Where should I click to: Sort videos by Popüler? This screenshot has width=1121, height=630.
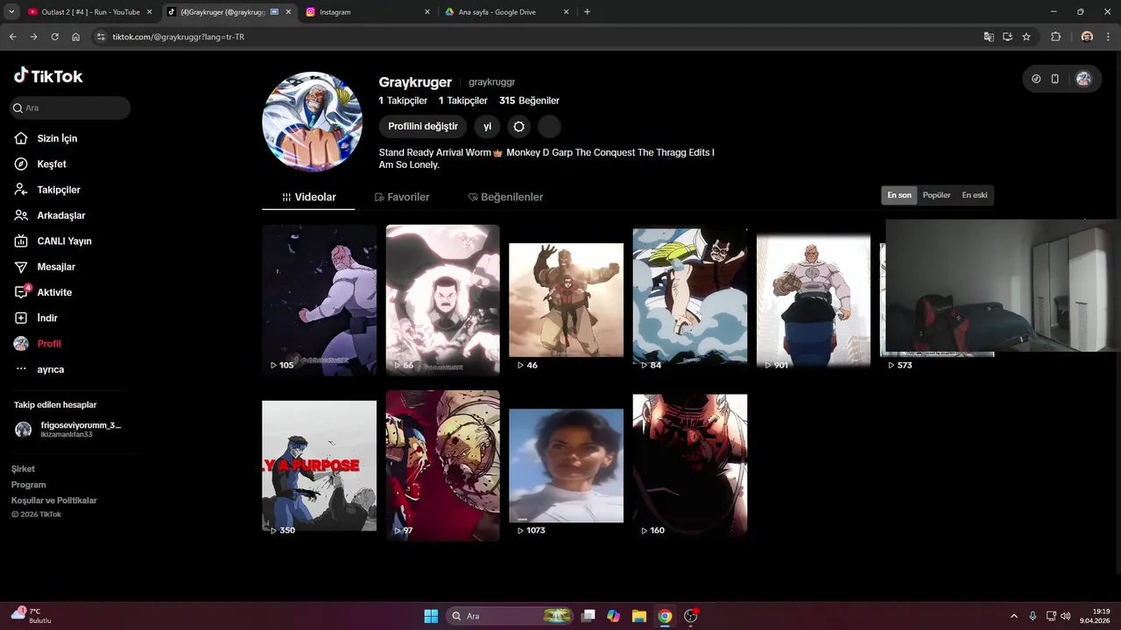[x=936, y=195]
